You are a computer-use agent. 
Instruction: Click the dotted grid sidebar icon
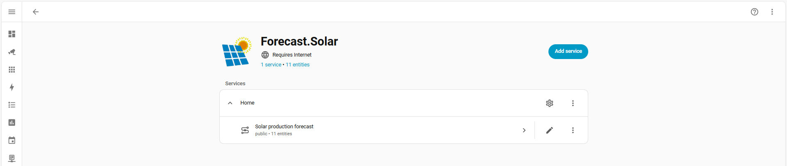pyautogui.click(x=12, y=70)
